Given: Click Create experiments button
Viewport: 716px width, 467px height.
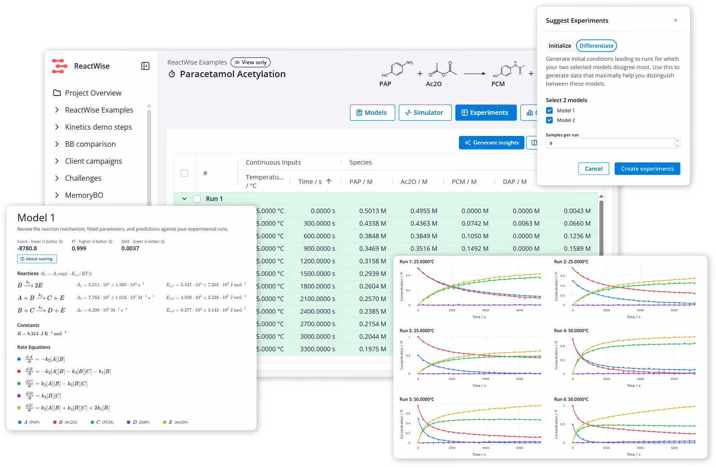Looking at the screenshot, I should [x=647, y=169].
